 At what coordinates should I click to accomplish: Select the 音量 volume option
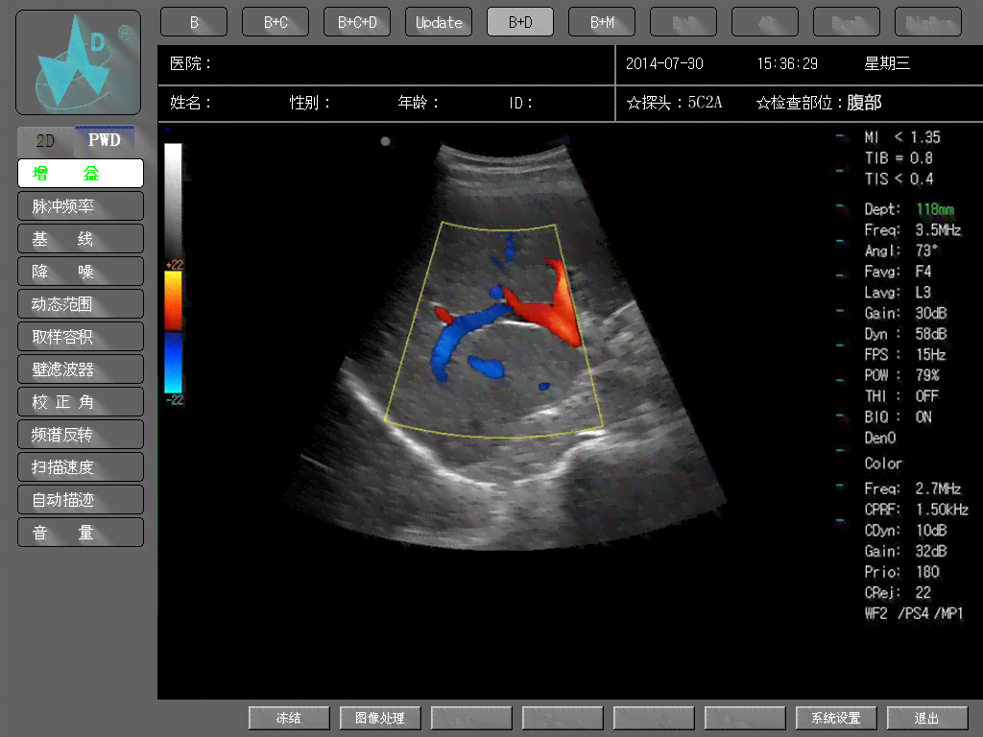click(81, 532)
